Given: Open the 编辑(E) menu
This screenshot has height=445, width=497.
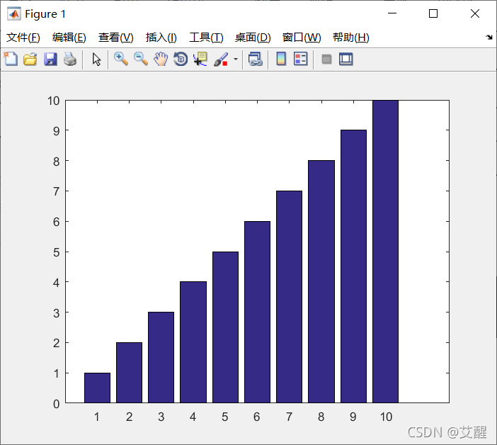Looking at the screenshot, I should point(69,38).
